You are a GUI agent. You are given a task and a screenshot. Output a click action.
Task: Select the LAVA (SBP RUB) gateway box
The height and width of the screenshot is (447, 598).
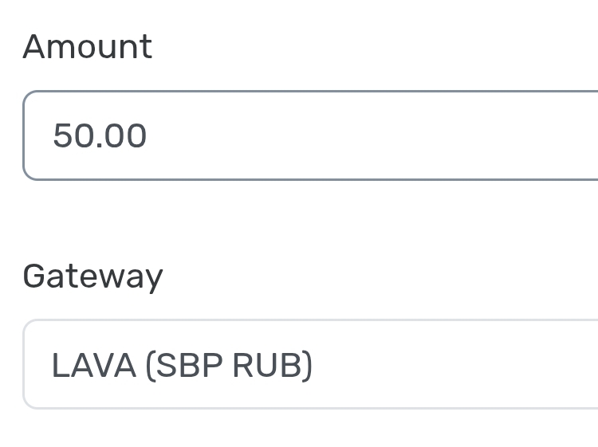click(311, 364)
